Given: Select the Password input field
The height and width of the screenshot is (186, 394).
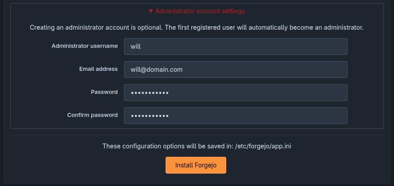Looking at the screenshot, I should pyautogui.click(x=236, y=93).
